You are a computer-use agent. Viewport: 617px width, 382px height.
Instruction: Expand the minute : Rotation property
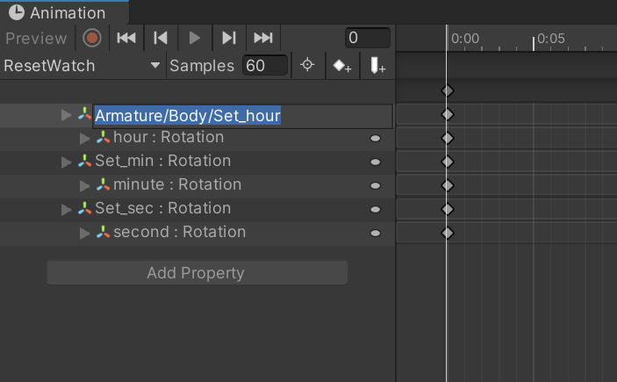coord(84,185)
